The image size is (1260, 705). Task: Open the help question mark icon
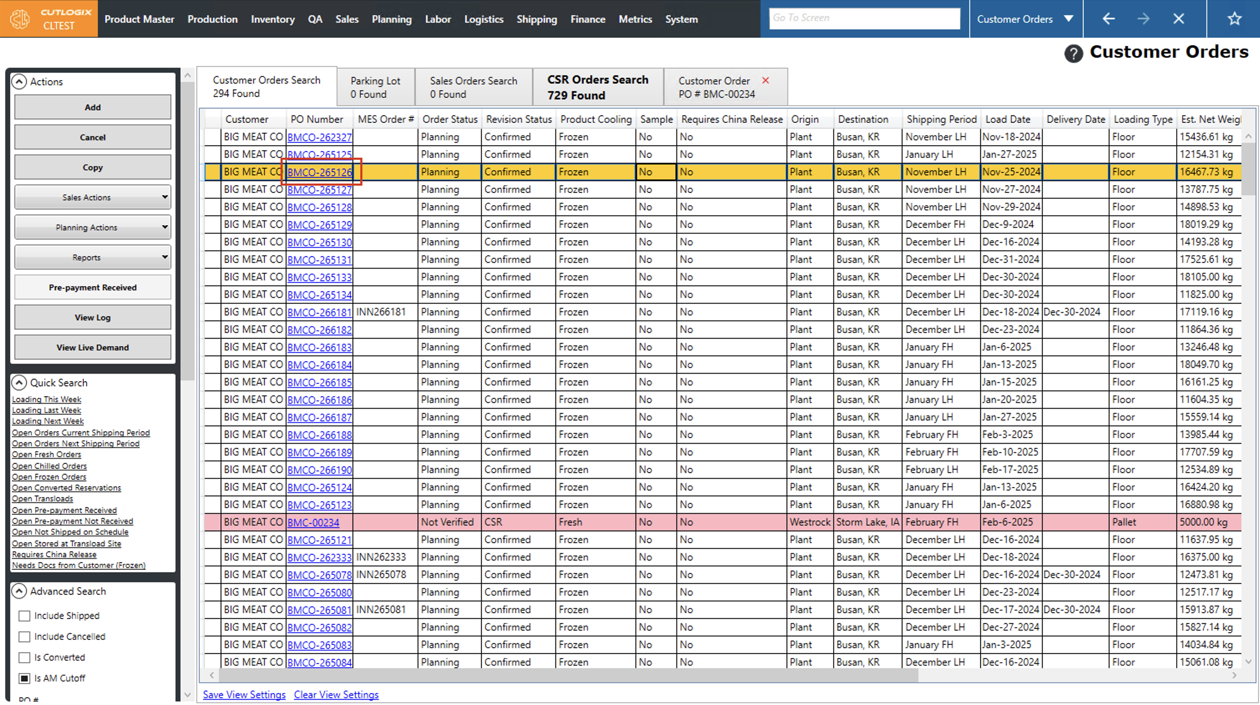tap(1073, 53)
